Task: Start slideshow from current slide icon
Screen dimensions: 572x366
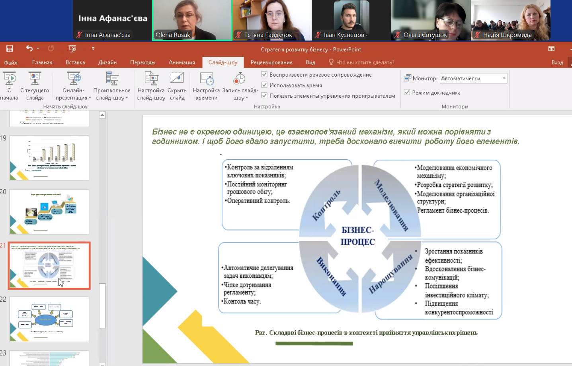Action: [35, 79]
